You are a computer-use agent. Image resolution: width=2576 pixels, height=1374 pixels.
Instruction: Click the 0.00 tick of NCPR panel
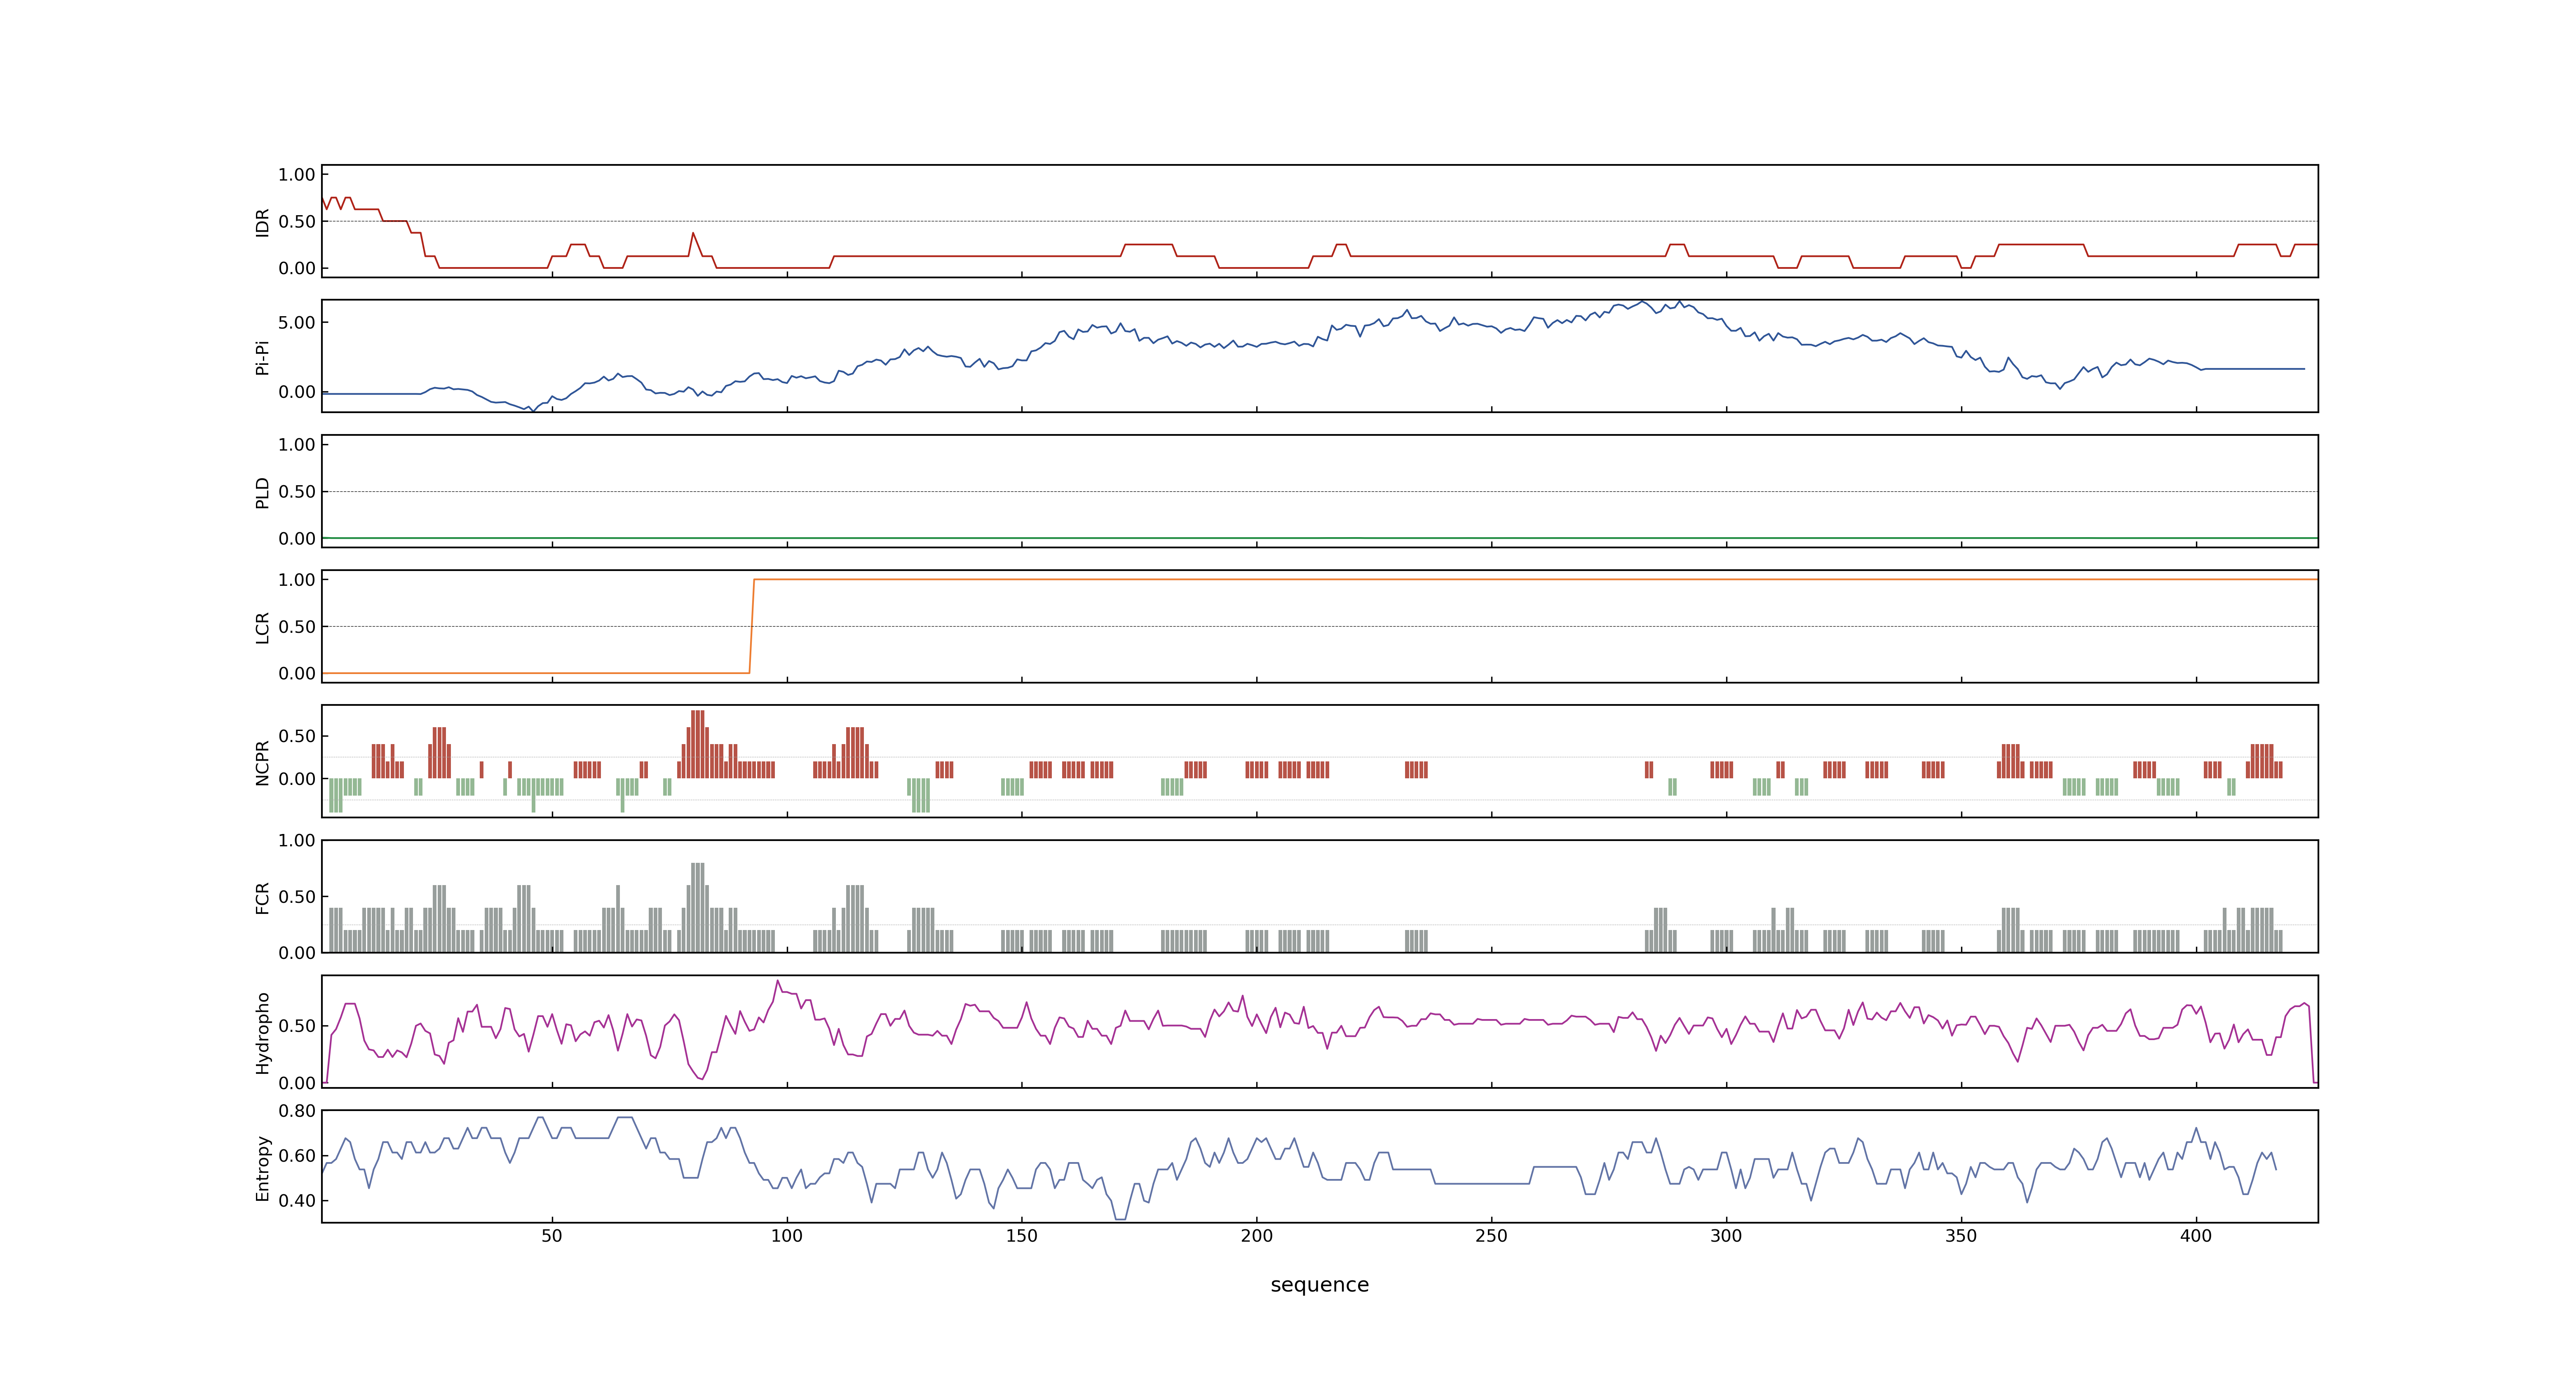(x=297, y=779)
